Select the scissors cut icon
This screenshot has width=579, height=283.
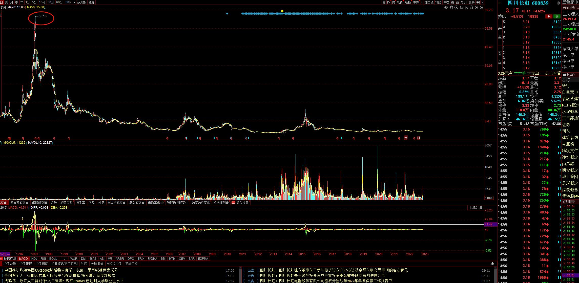tap(466, 8)
